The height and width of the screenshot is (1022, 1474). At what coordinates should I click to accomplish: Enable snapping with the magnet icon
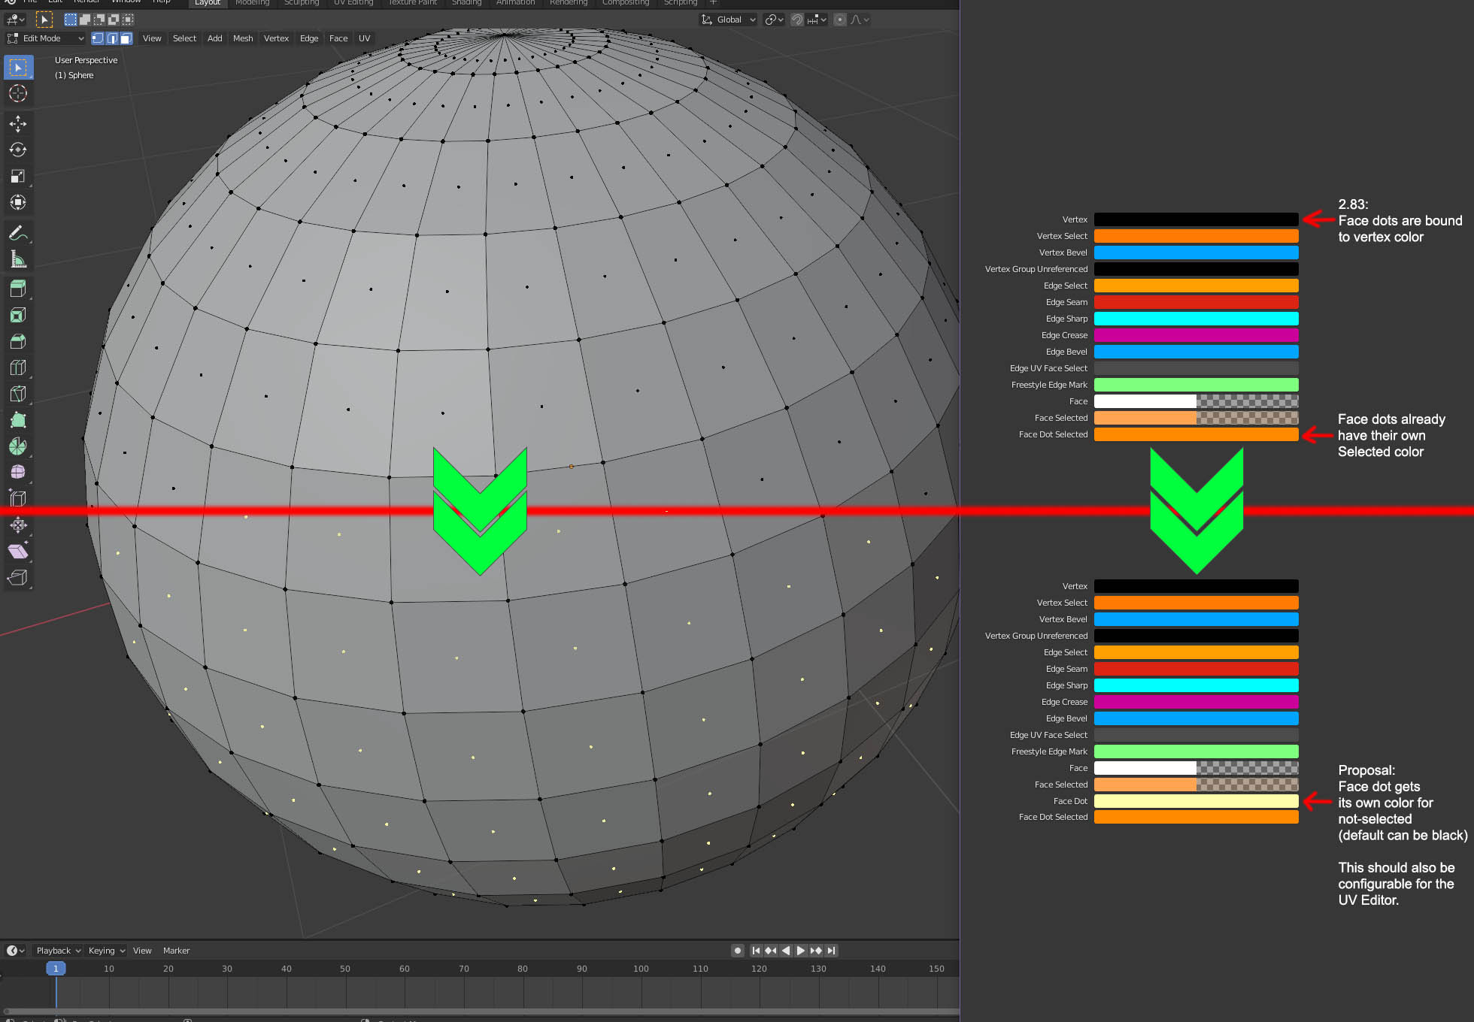pyautogui.click(x=797, y=20)
